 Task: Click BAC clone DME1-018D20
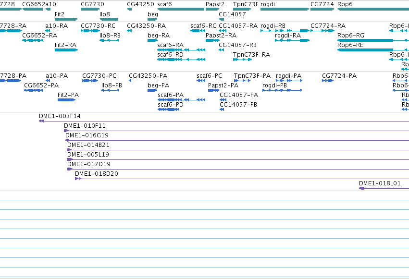click(x=242, y=179)
